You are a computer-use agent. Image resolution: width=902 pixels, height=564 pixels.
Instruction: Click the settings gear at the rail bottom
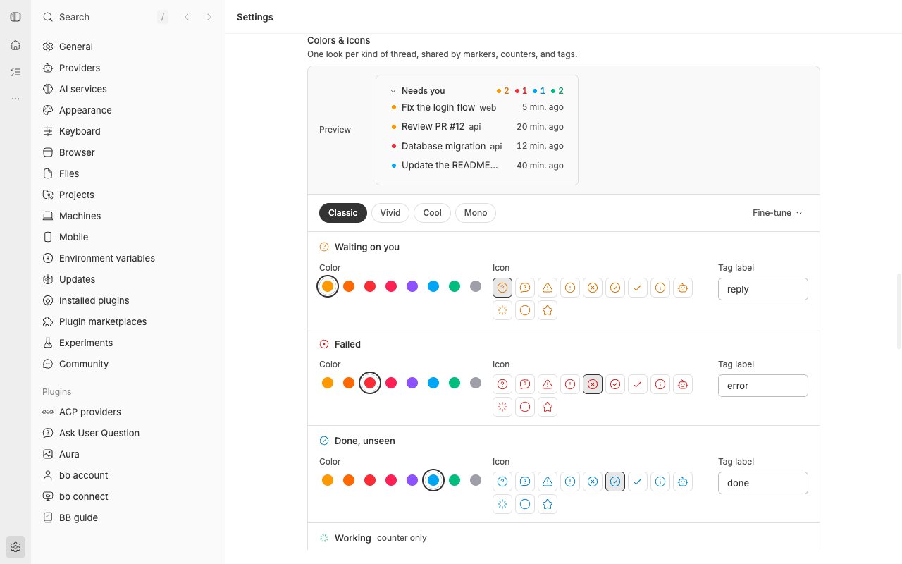click(x=16, y=547)
